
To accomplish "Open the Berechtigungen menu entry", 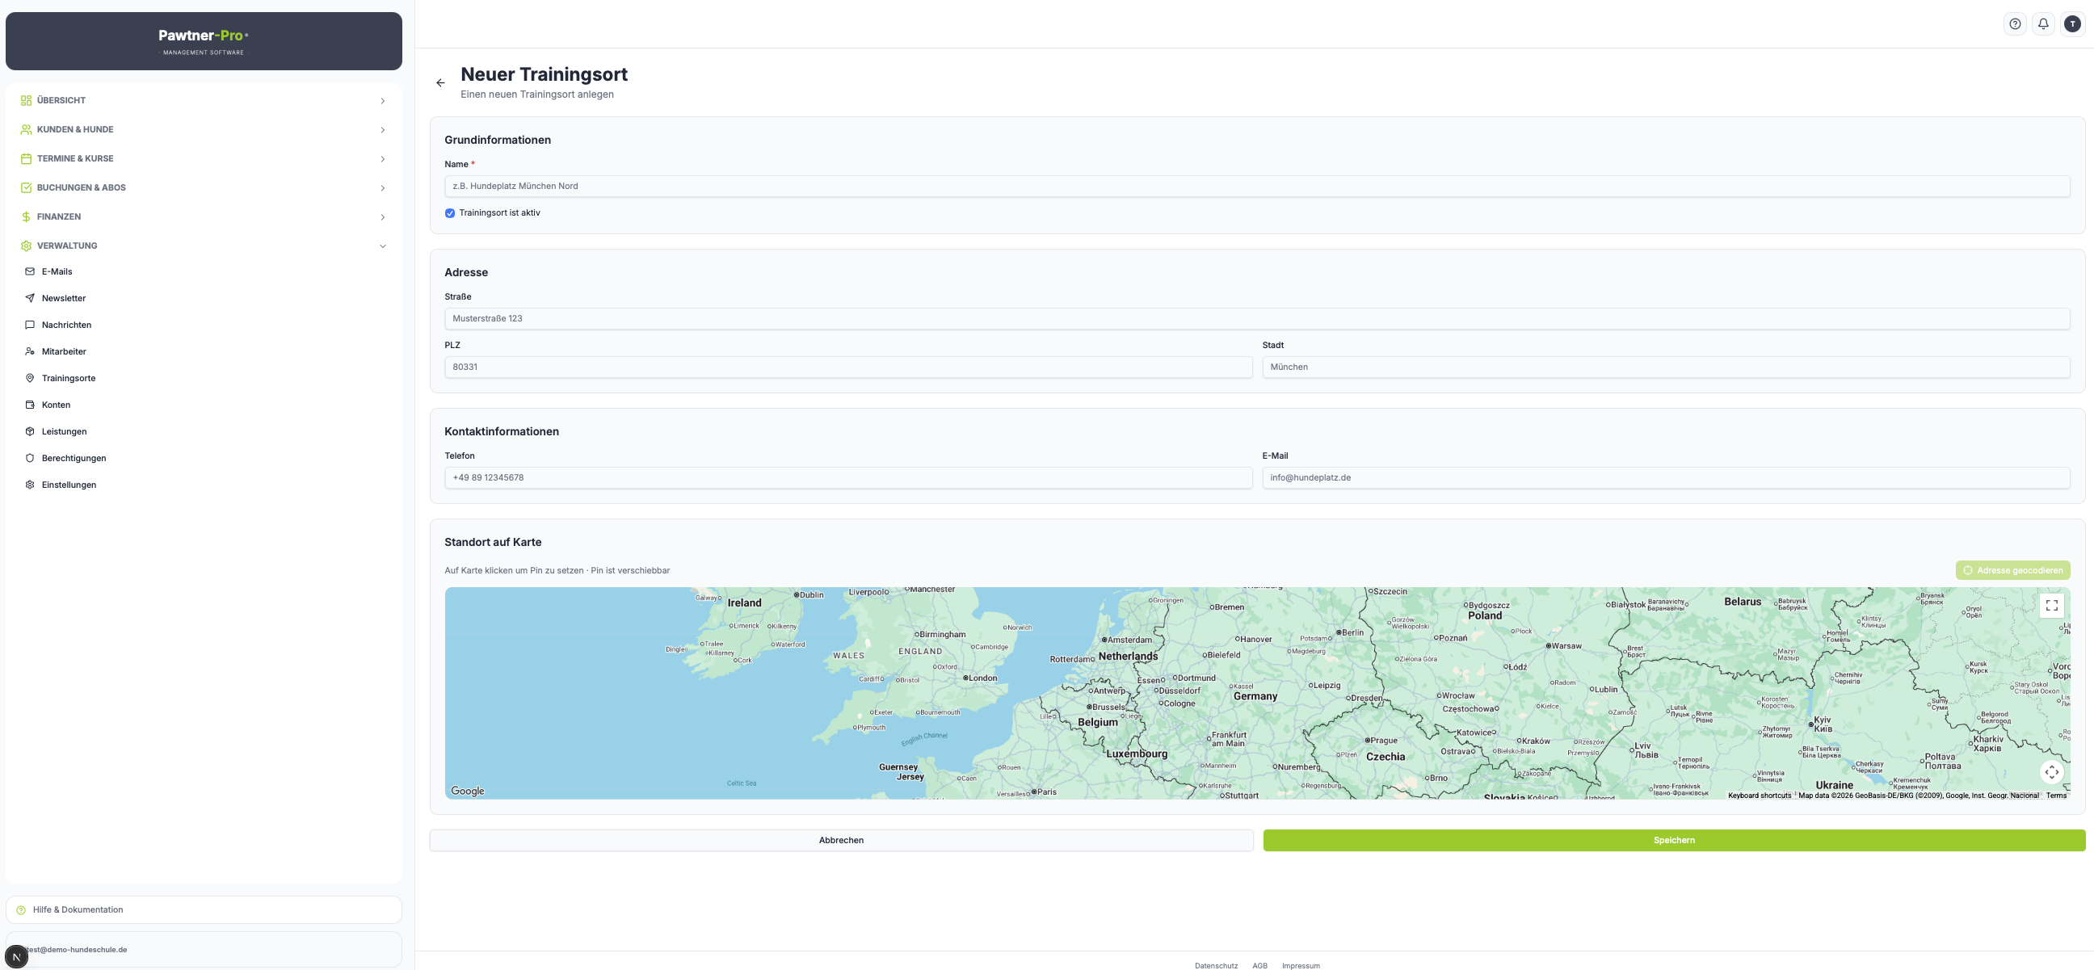I will (x=204, y=458).
